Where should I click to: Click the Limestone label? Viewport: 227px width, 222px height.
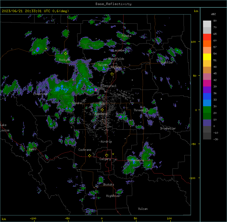tap(40, 94)
